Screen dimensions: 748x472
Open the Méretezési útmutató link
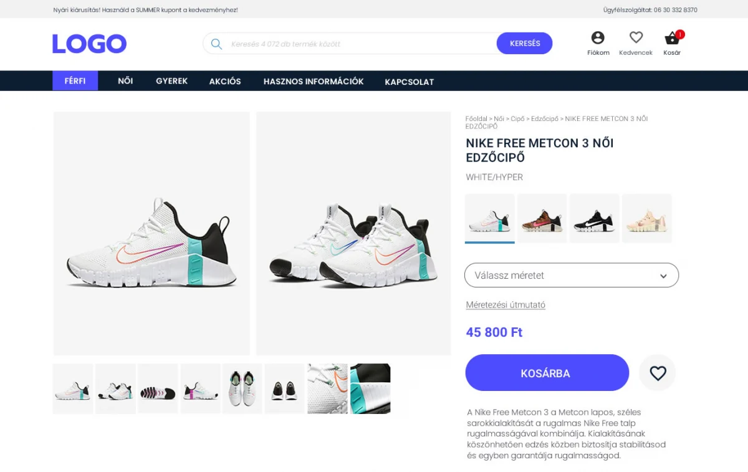point(506,305)
